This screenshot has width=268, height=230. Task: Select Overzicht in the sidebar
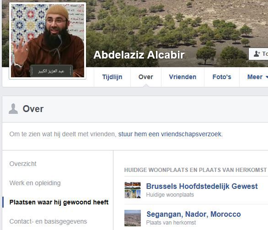pos(23,164)
